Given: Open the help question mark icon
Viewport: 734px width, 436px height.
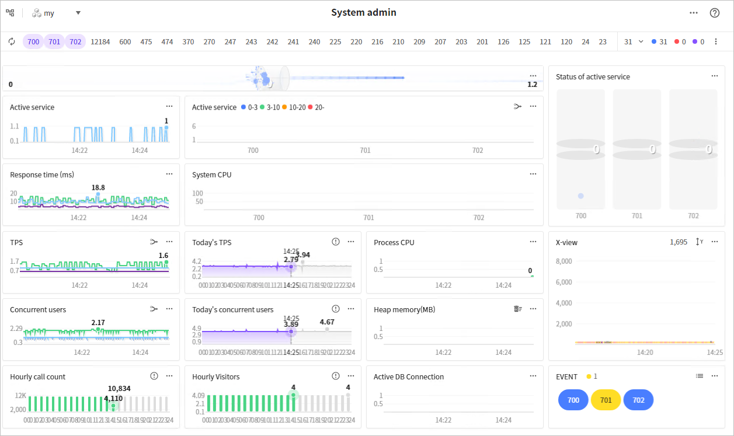Looking at the screenshot, I should pos(714,13).
